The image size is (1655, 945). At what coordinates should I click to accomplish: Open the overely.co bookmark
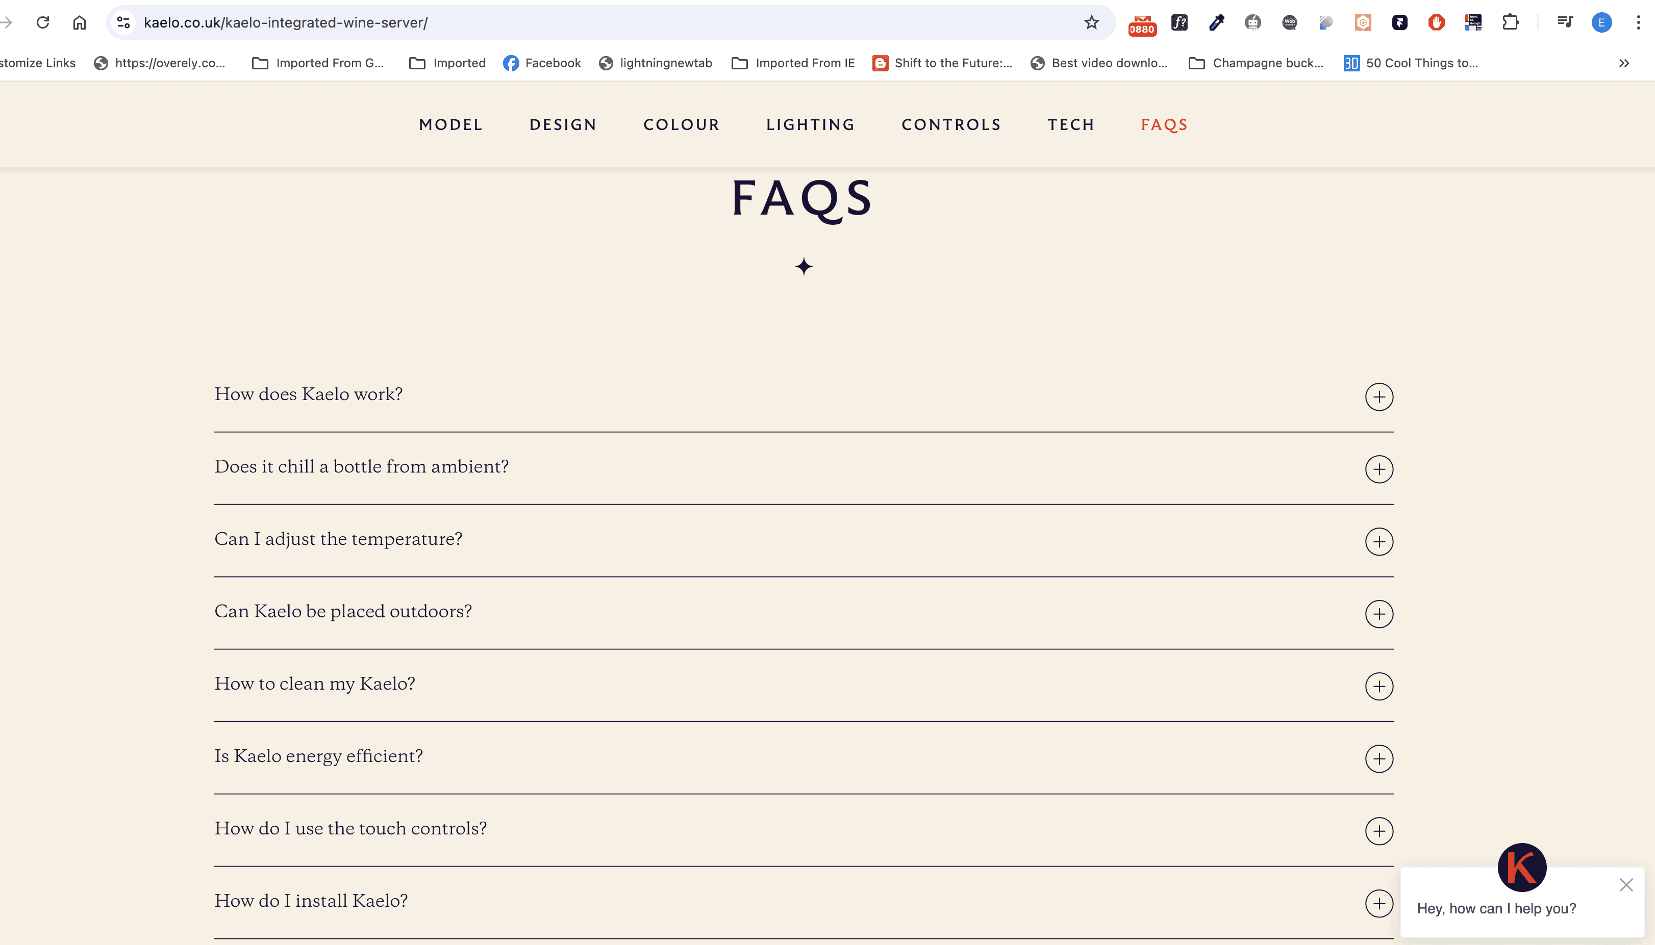[x=160, y=63]
